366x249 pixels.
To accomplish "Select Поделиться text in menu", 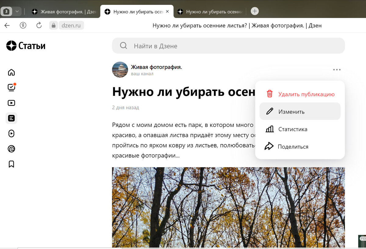I will 293,147.
